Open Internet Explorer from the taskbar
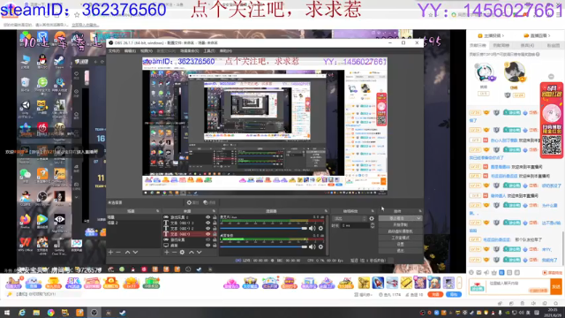This screenshot has width=565, height=318. click(22, 313)
